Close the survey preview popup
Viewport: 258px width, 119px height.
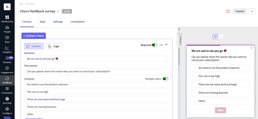(x=252, y=48)
